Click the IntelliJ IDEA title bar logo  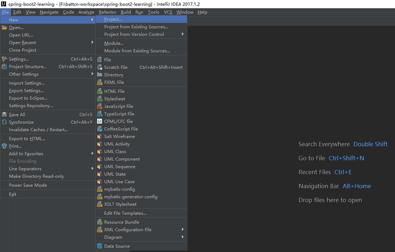3,4
